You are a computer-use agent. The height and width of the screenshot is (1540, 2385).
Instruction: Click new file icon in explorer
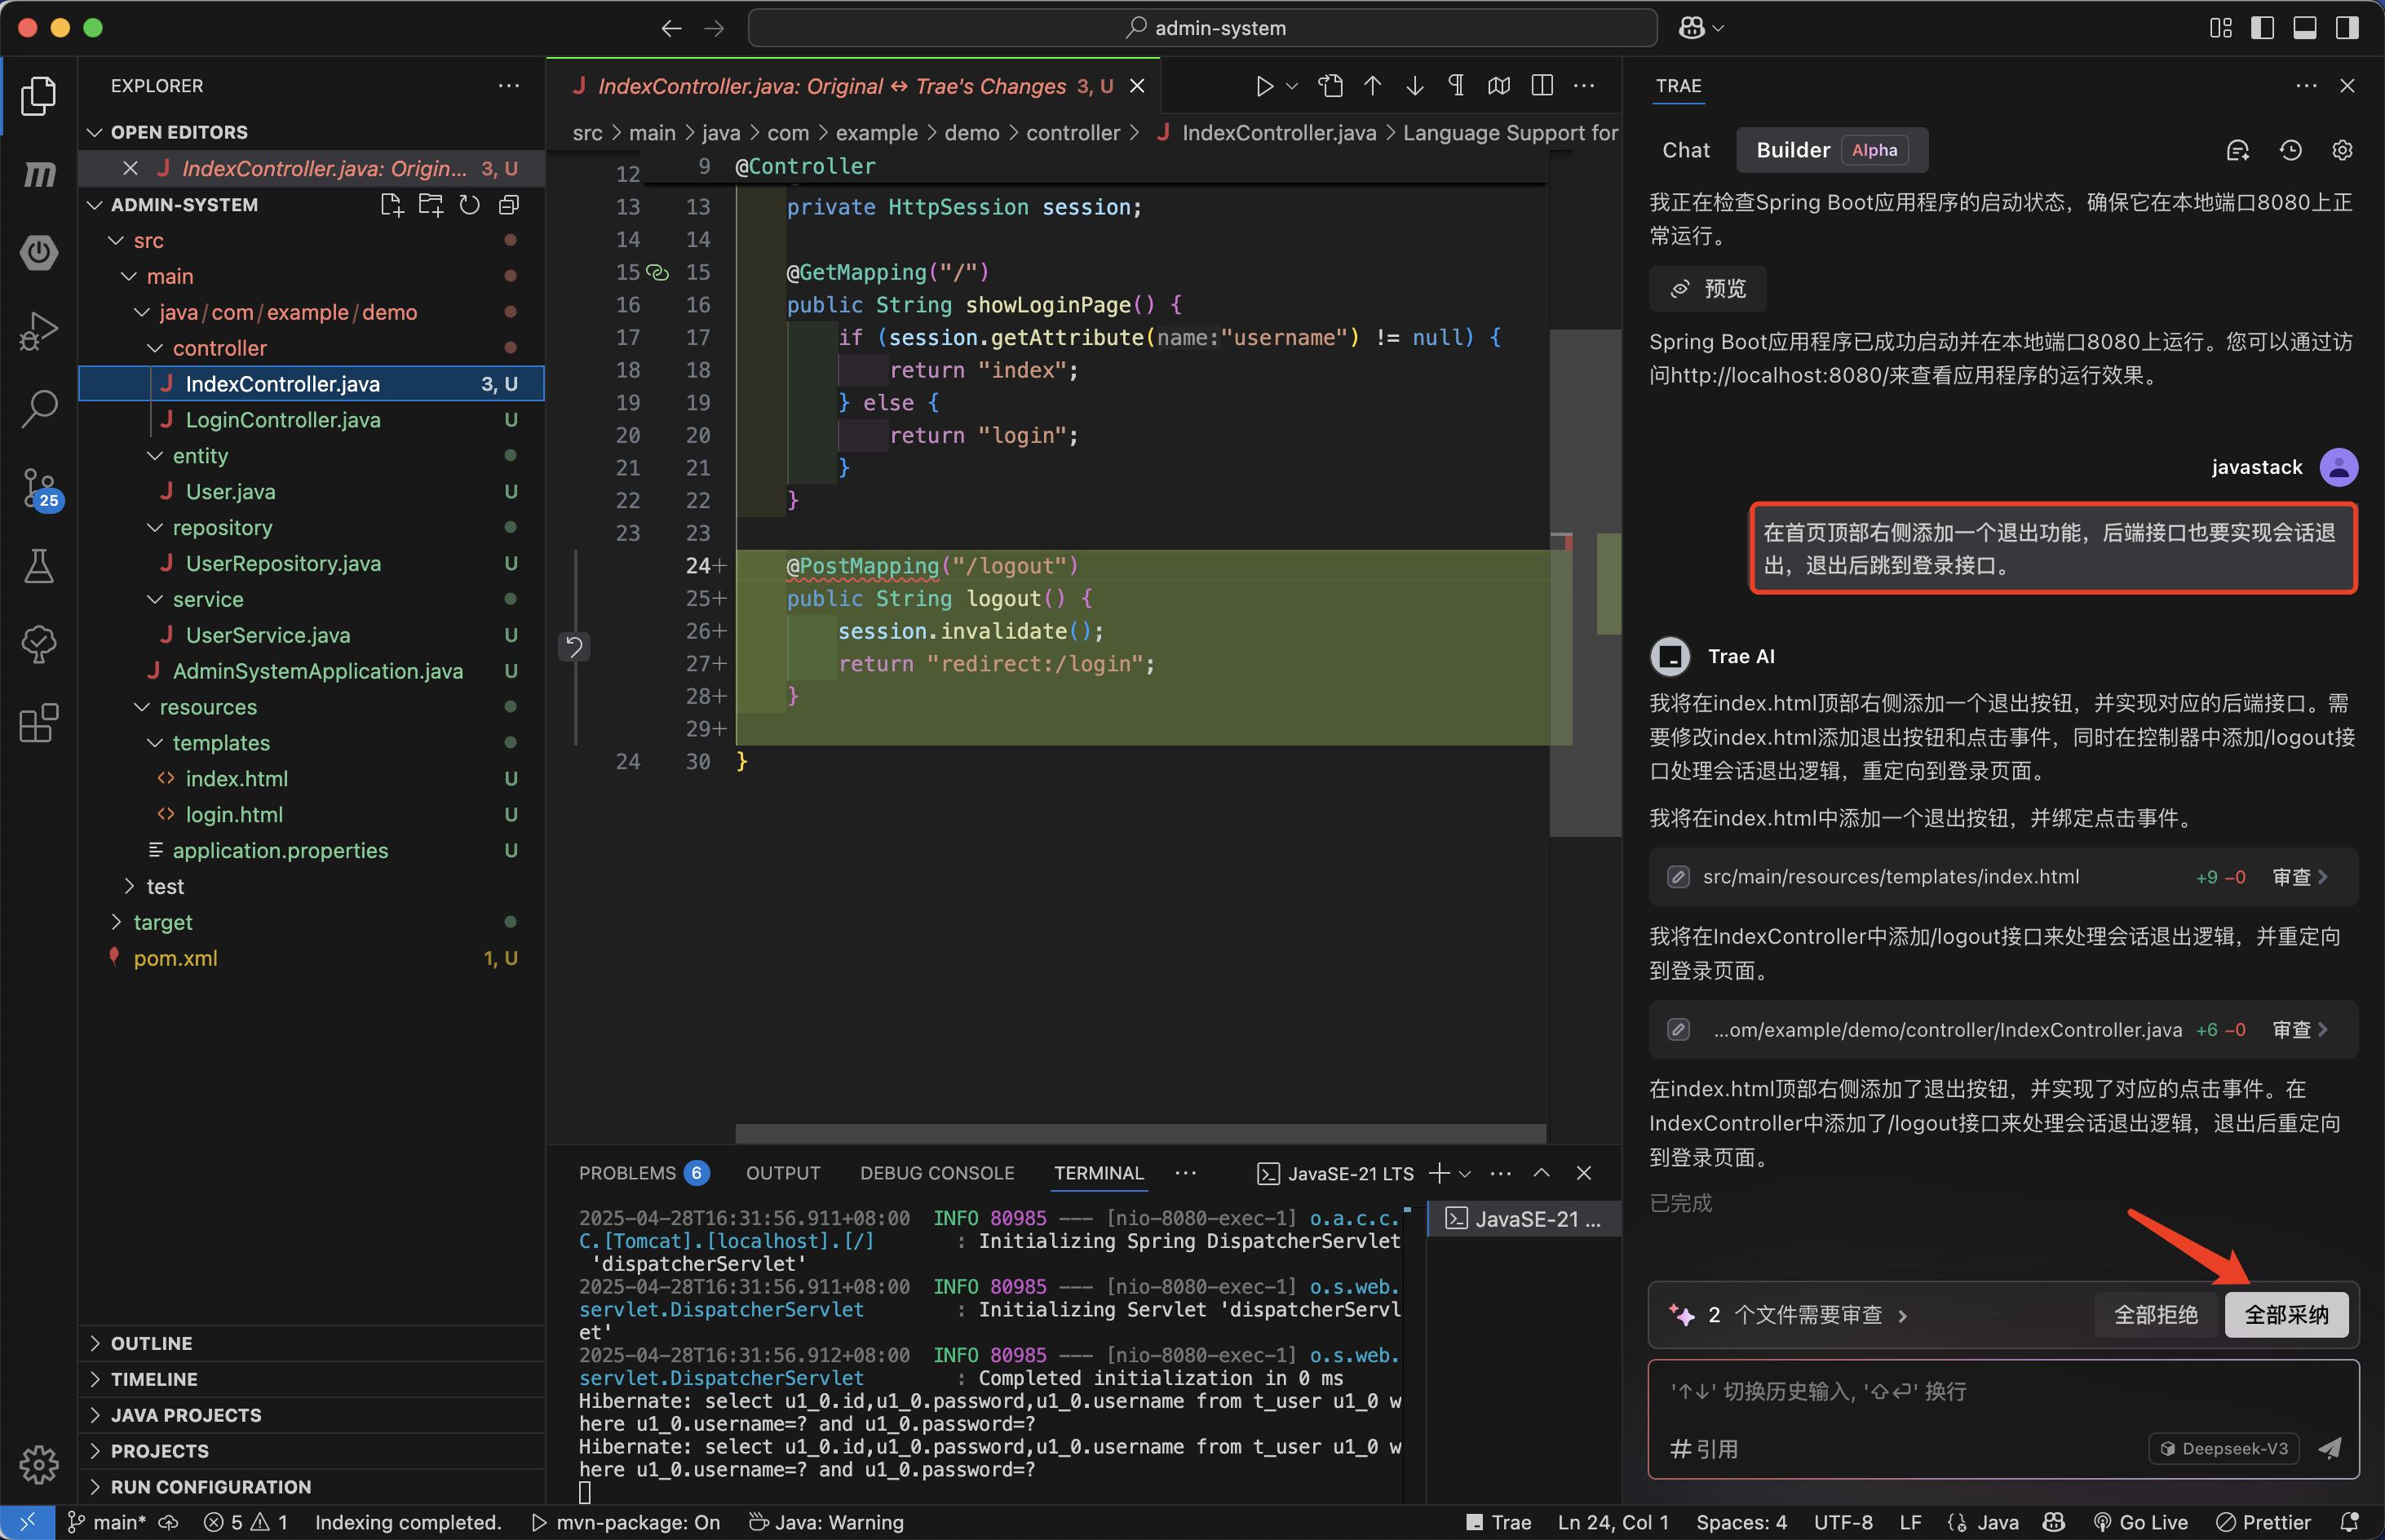pyautogui.click(x=391, y=205)
